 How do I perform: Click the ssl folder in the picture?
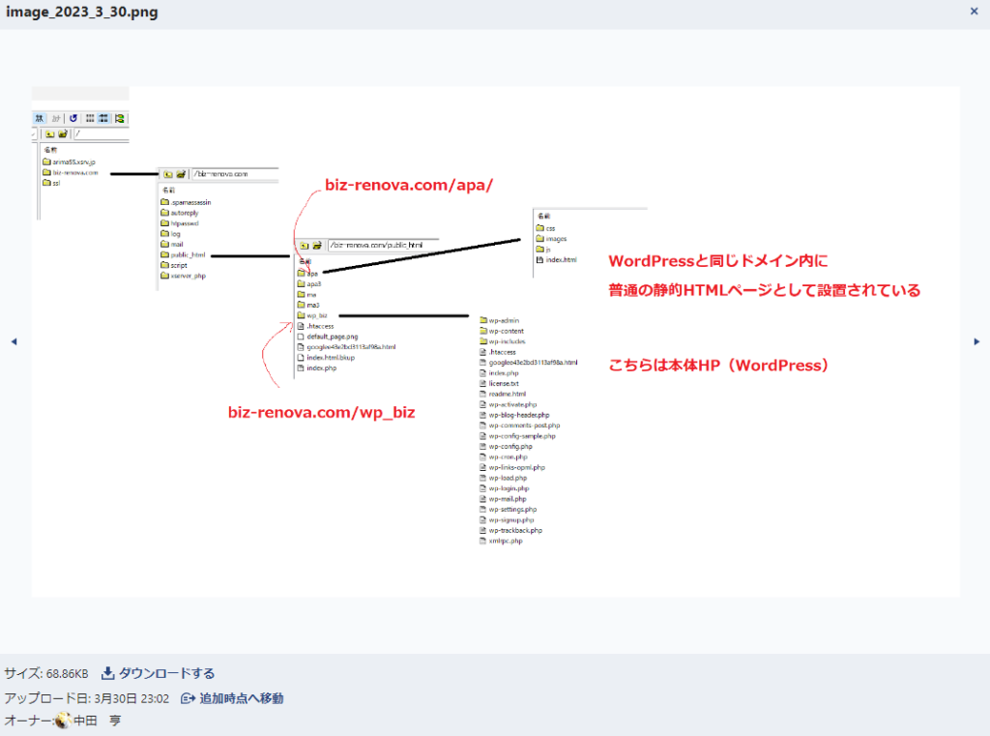[x=52, y=183]
